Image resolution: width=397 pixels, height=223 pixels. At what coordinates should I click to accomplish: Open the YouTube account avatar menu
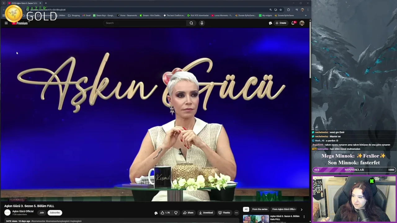tap(302, 23)
